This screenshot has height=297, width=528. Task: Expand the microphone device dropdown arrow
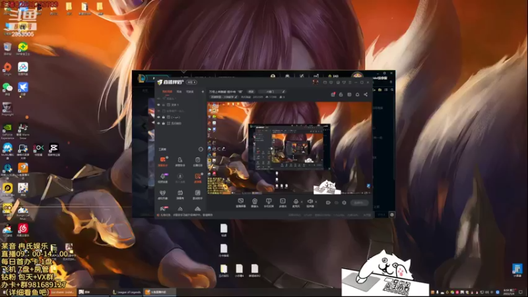click(302, 202)
